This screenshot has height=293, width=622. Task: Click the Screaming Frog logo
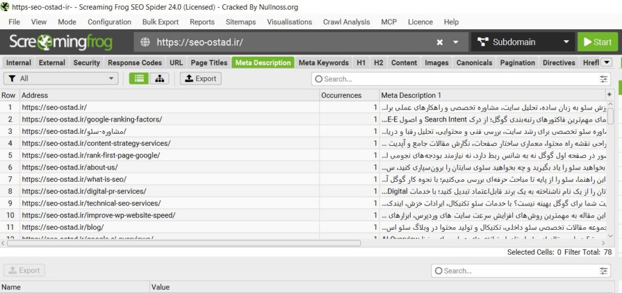point(61,42)
